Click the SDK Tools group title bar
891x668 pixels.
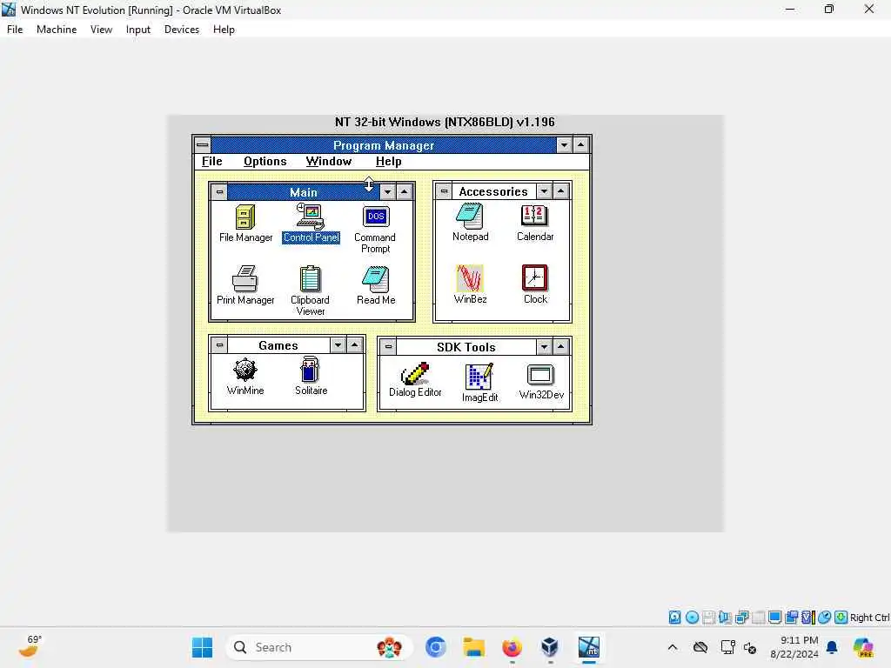point(466,346)
